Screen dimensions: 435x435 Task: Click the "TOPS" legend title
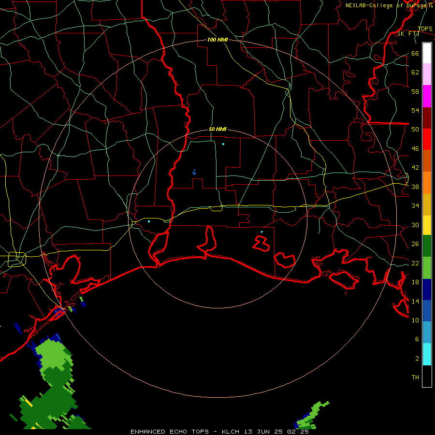click(x=425, y=29)
